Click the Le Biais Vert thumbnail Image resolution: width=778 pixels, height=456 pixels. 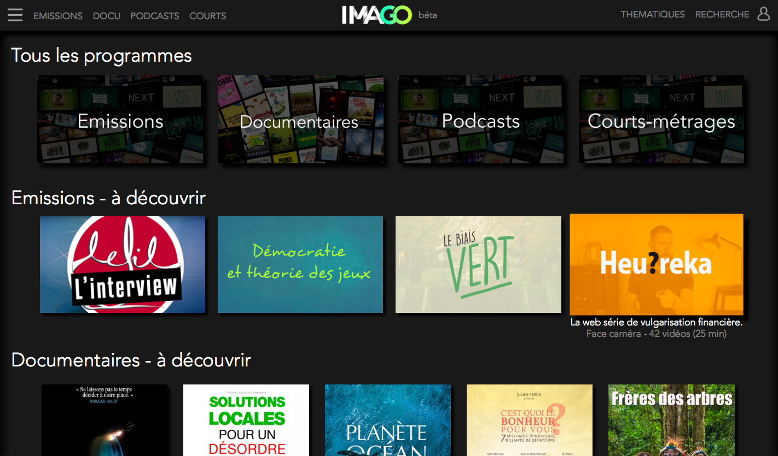pos(478,264)
